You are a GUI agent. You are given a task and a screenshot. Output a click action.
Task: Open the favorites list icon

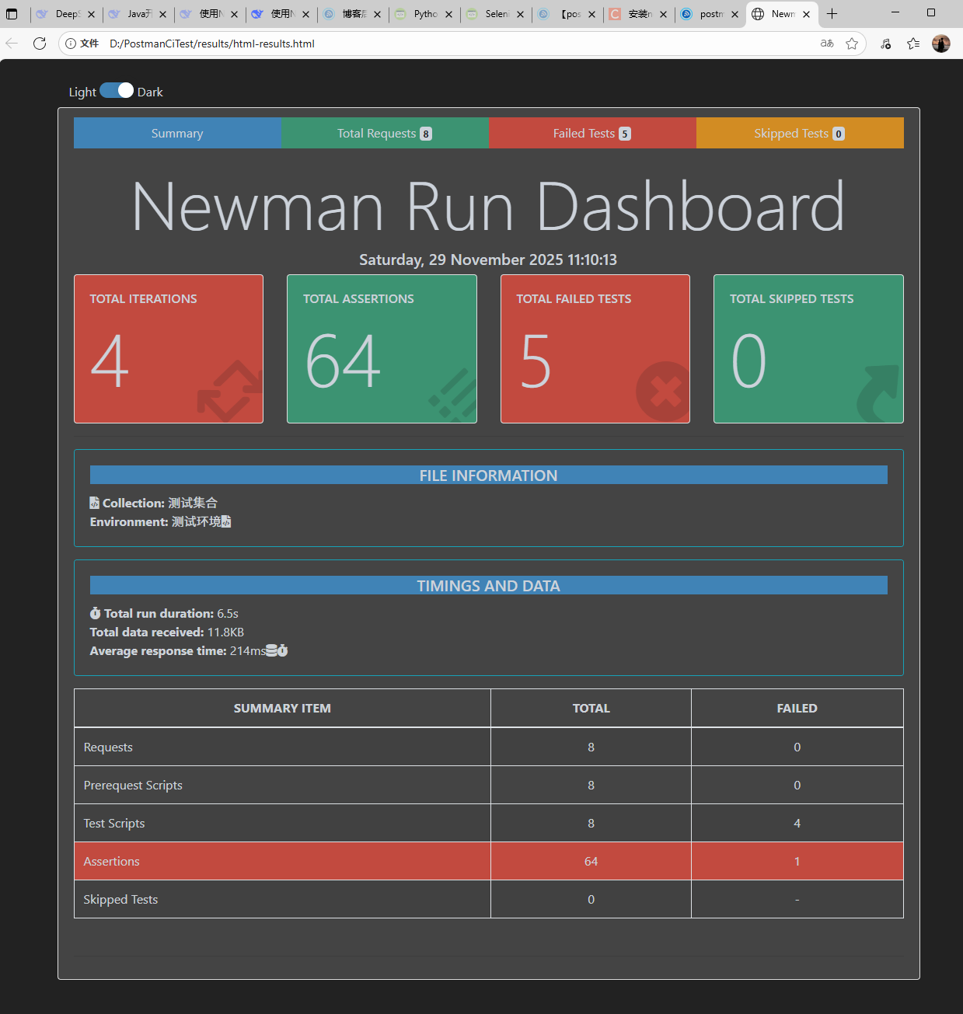click(x=913, y=44)
